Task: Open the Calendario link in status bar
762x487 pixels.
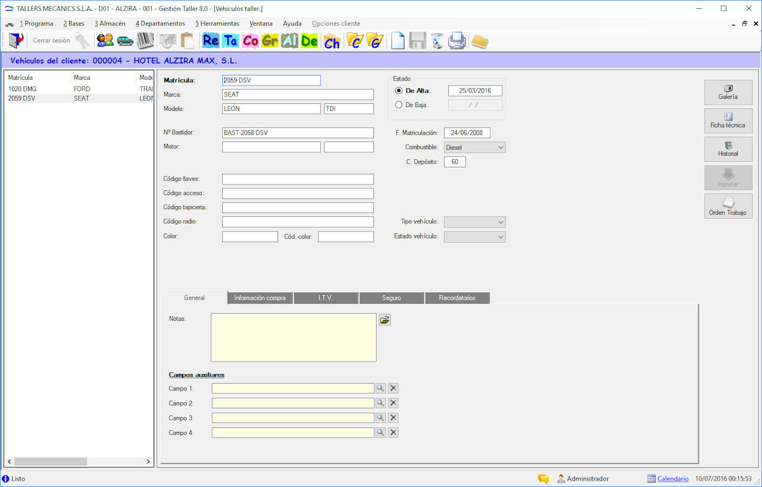Action: 672,479
